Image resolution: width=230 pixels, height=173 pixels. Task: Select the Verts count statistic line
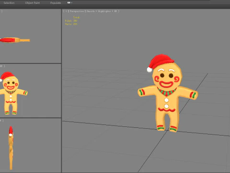coord(71,24)
